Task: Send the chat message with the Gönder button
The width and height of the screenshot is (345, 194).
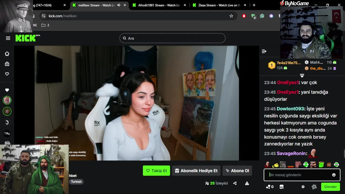Action: (x=330, y=187)
